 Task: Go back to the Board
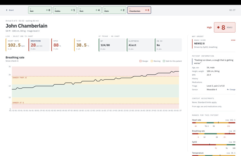click(10, 10)
